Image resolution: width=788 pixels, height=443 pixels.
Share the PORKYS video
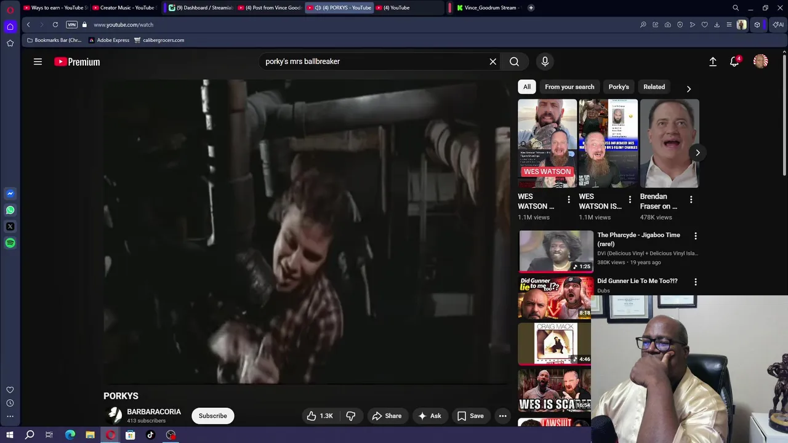(x=387, y=416)
